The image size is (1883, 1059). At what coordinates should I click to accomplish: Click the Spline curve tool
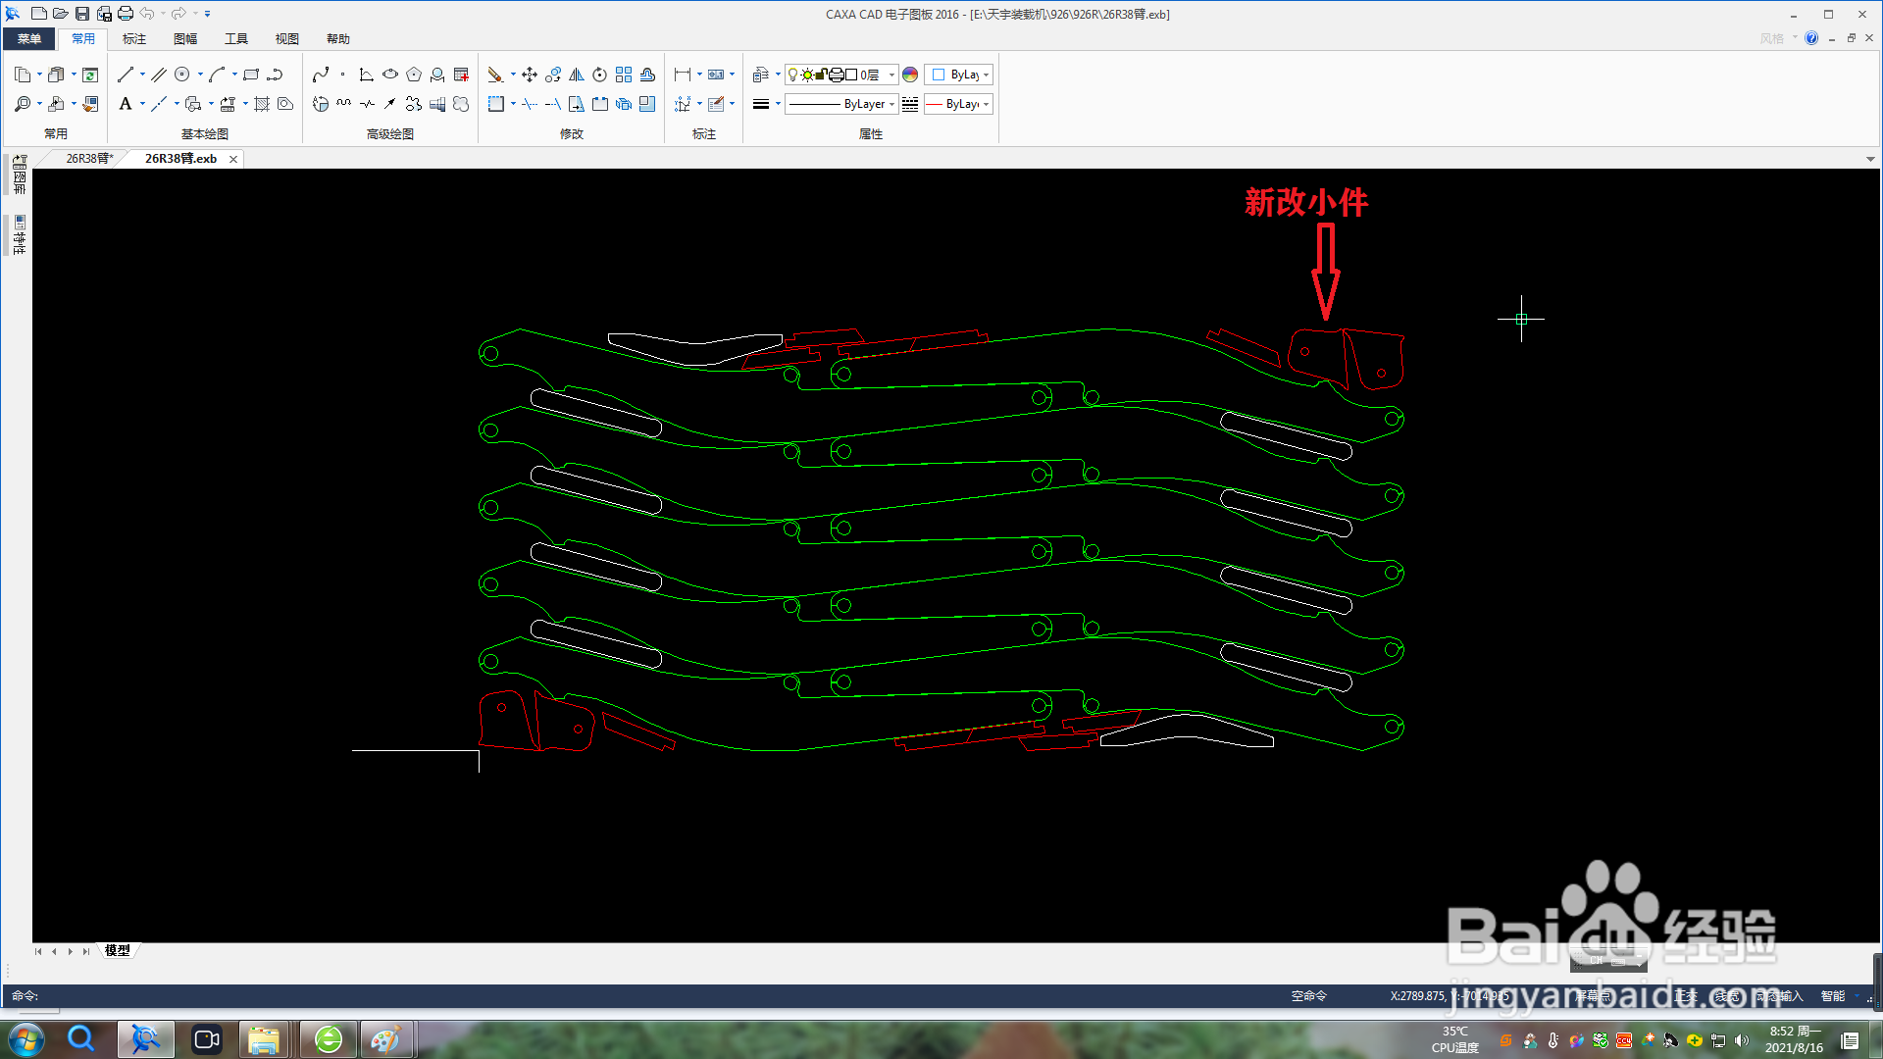[x=321, y=75]
